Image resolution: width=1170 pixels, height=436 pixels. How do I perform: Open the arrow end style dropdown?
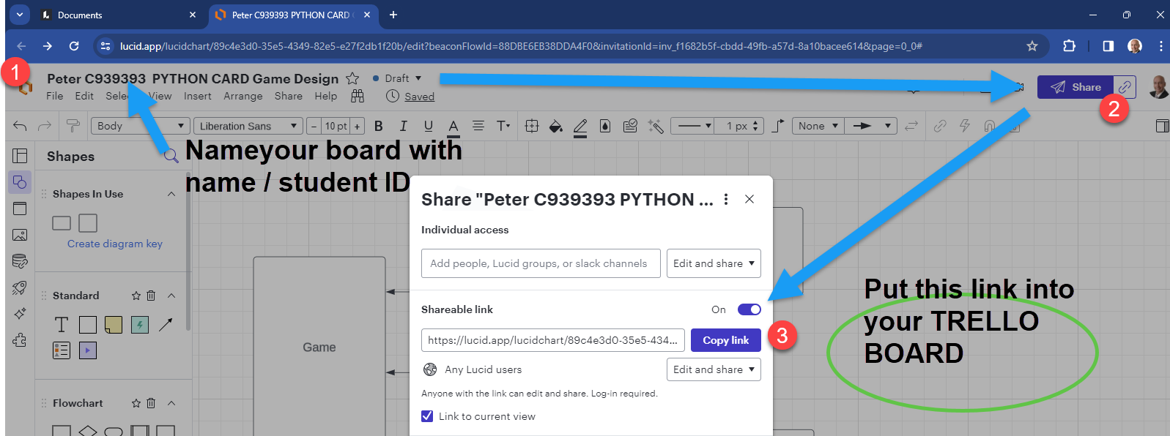click(870, 126)
